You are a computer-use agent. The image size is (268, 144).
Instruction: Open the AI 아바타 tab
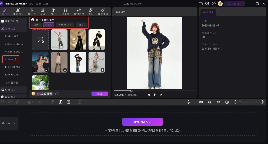[18, 12]
